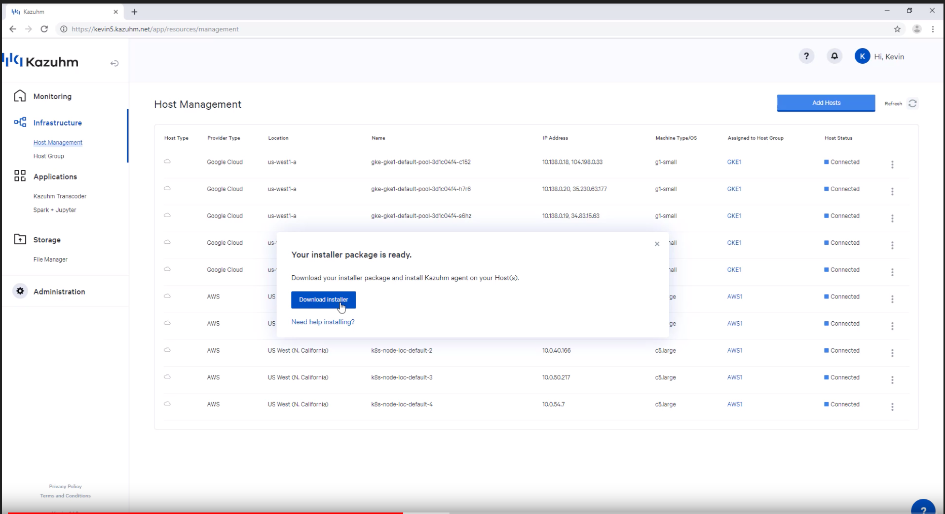Open the browser profile icon
The height and width of the screenshot is (514, 945).
click(917, 29)
